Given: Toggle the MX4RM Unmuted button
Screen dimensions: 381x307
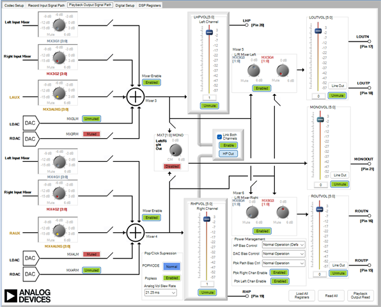Looking at the screenshot, I should click(91, 271).
